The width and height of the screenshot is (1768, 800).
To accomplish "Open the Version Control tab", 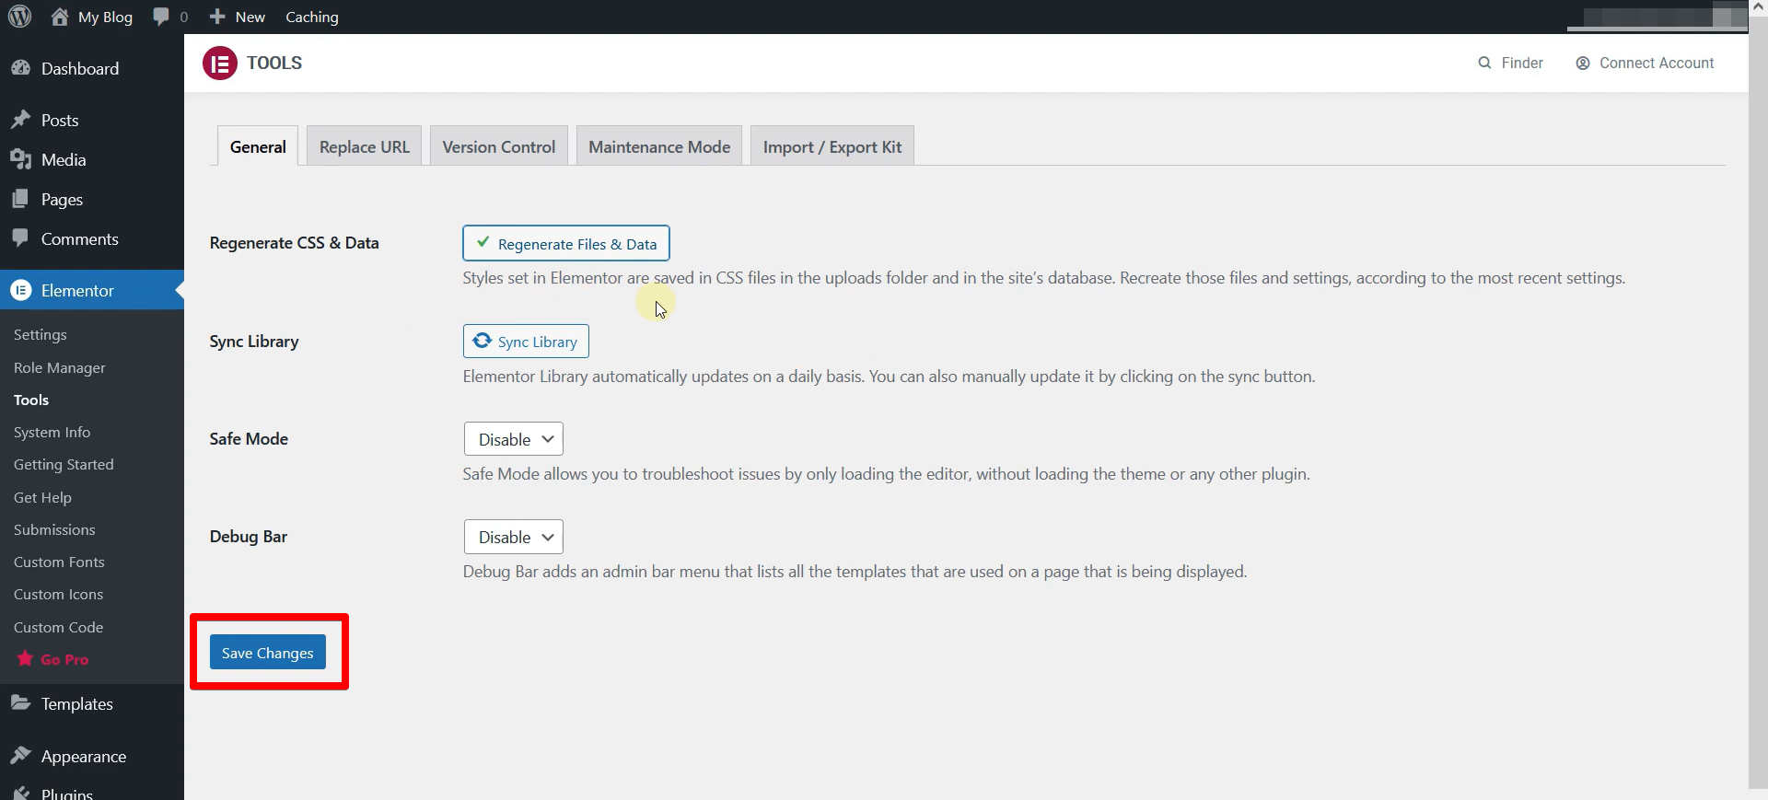I will click(x=498, y=146).
